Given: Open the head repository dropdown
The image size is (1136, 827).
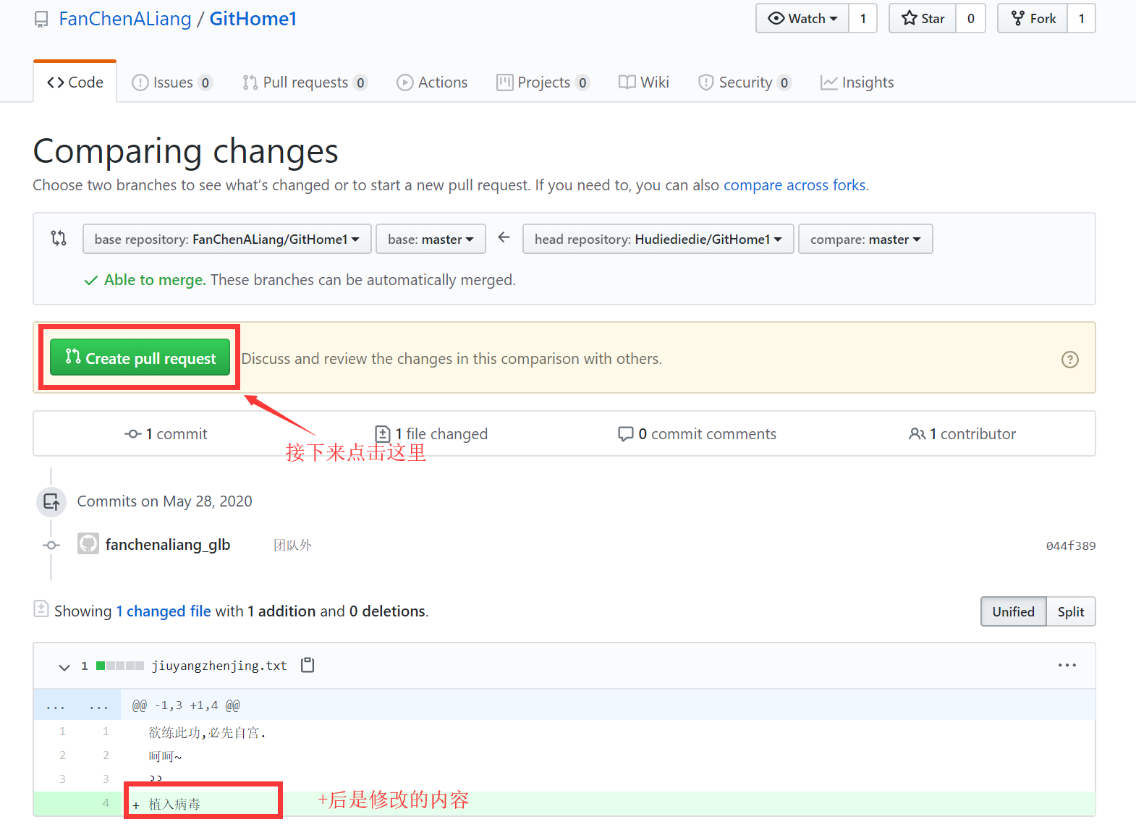Looking at the screenshot, I should [x=658, y=239].
